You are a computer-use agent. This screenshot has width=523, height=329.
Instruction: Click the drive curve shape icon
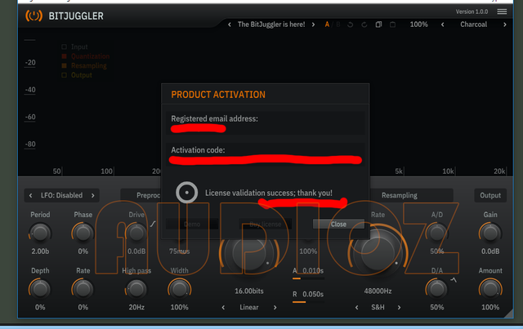coord(153,224)
